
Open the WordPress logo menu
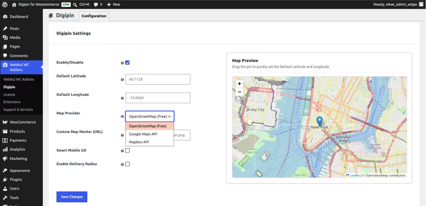click(5, 5)
